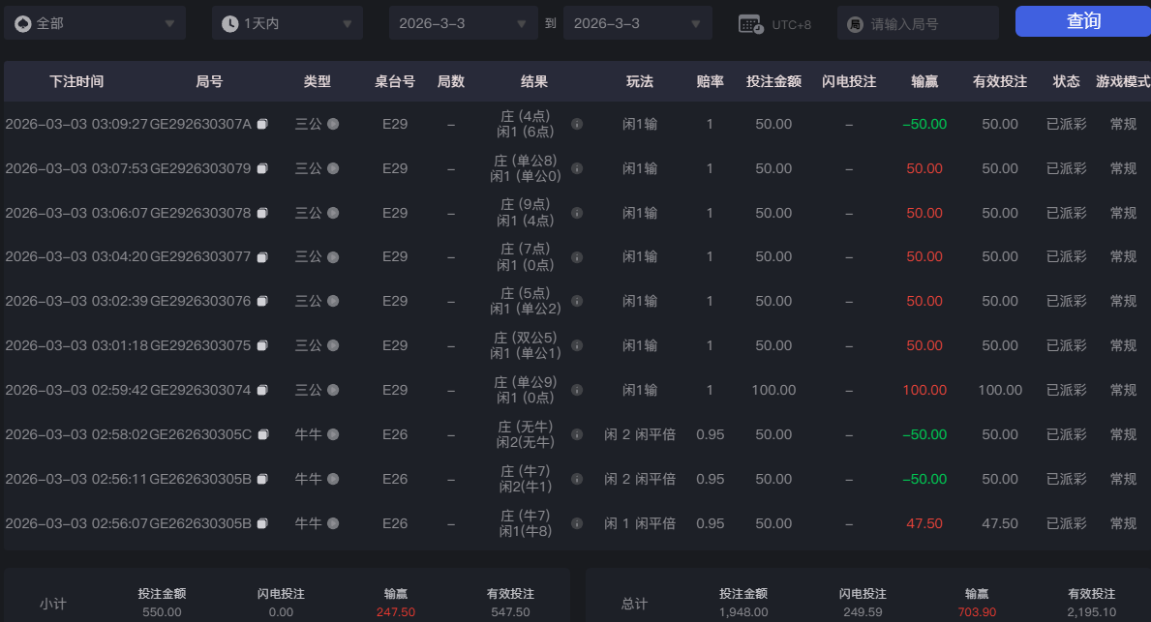Copy round number GE292630307A
The image size is (1151, 622).
262,124
